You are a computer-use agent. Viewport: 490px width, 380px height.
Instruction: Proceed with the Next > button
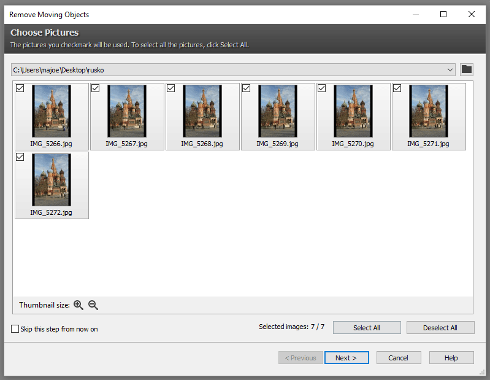coord(346,358)
